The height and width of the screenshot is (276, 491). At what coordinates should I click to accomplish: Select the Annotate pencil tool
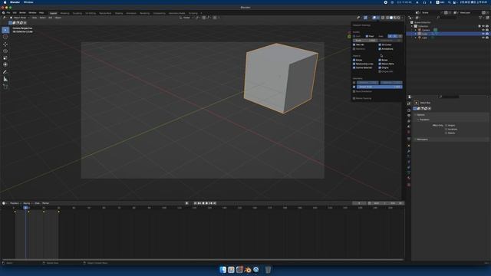(x=5, y=72)
